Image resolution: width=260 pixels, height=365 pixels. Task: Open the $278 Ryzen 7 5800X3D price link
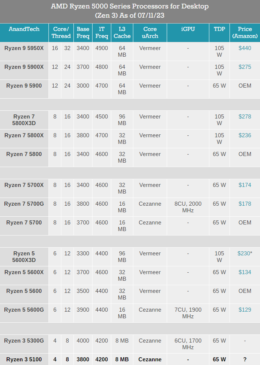[x=245, y=117]
